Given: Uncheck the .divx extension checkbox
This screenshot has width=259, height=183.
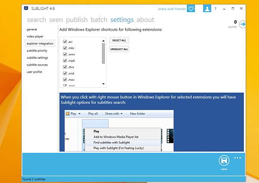Looking at the screenshot, I should point(65,67).
